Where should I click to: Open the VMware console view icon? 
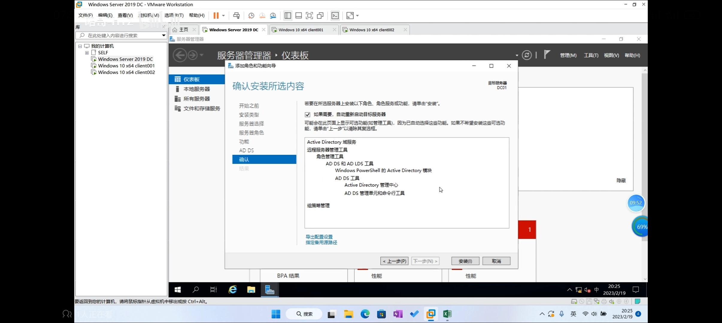click(x=335, y=16)
